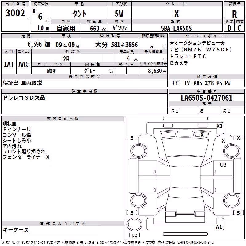Click Bカメラ sales point
246x246 pixels.
(179, 63)
